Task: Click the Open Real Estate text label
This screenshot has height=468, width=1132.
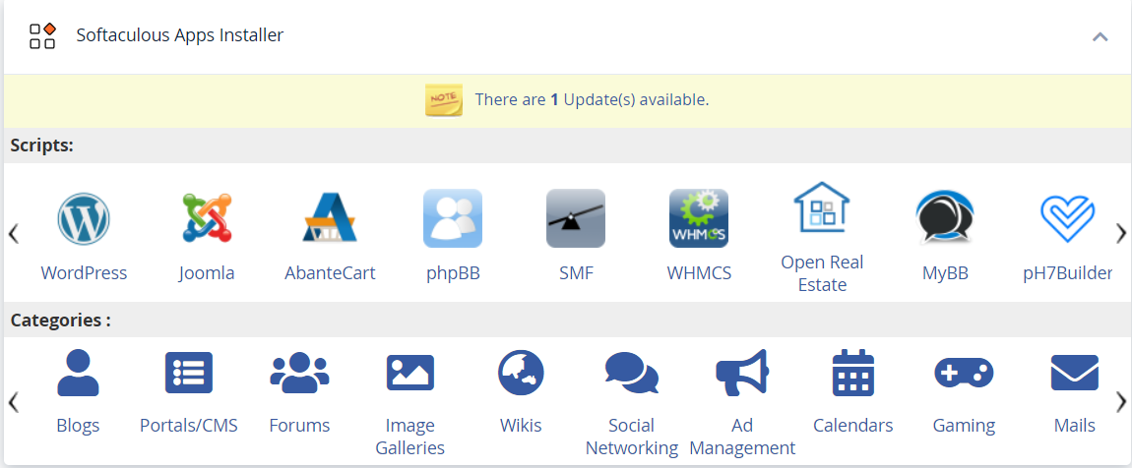Action: [822, 273]
